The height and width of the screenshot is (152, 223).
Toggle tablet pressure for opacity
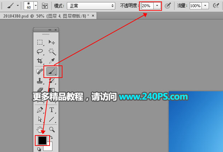coord(168,6)
